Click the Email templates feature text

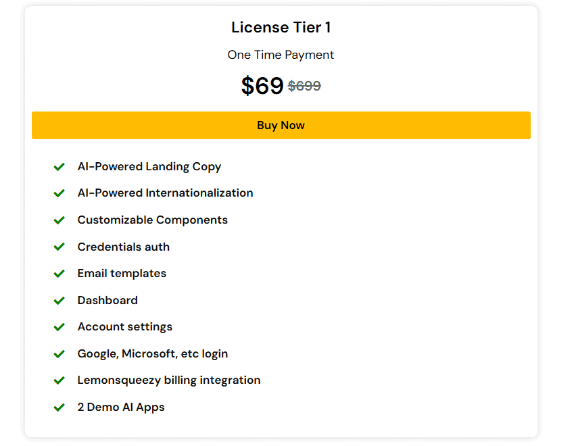122,273
